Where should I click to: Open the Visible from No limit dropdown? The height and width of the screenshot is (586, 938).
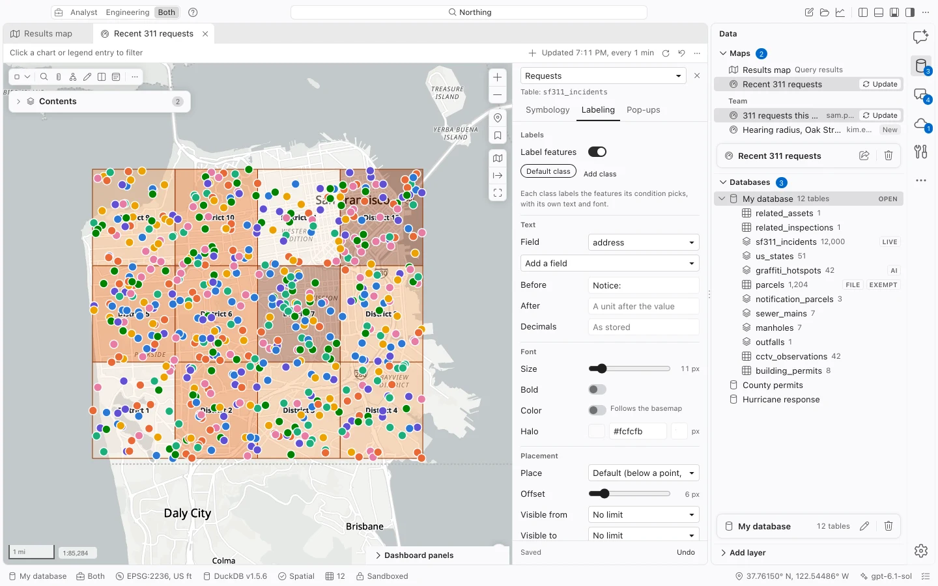(644, 514)
